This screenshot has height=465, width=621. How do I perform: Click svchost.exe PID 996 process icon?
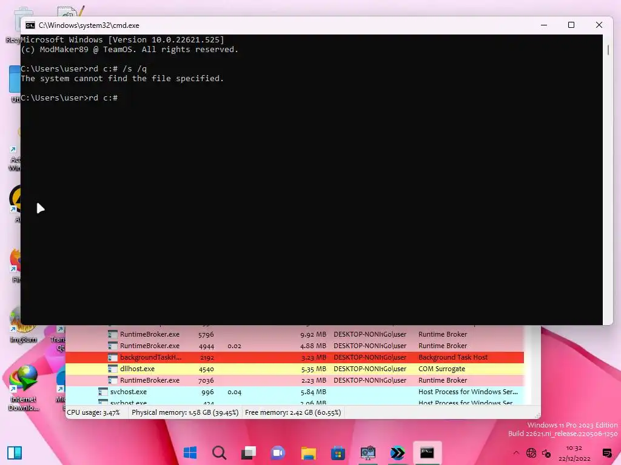pyautogui.click(x=103, y=392)
